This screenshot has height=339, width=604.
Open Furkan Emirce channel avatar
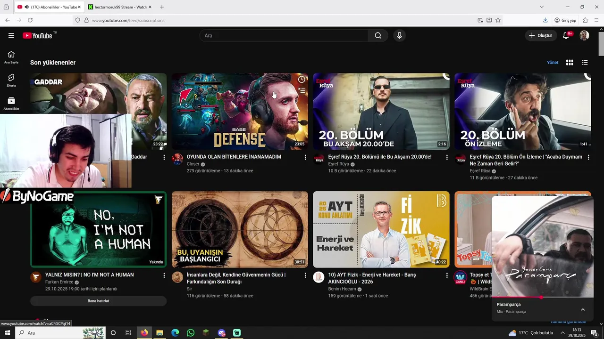coord(36,277)
